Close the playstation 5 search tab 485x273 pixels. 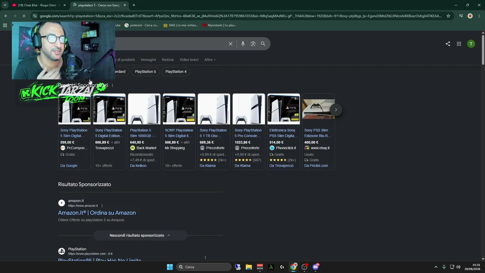[x=125, y=5]
